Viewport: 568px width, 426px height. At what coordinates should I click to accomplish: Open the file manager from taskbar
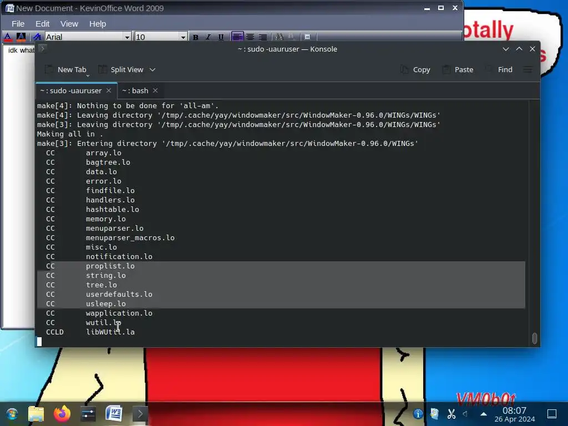click(36, 414)
